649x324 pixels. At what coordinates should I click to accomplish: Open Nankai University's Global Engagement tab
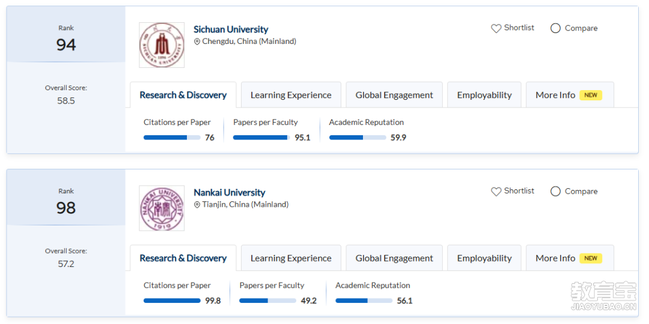(x=394, y=258)
